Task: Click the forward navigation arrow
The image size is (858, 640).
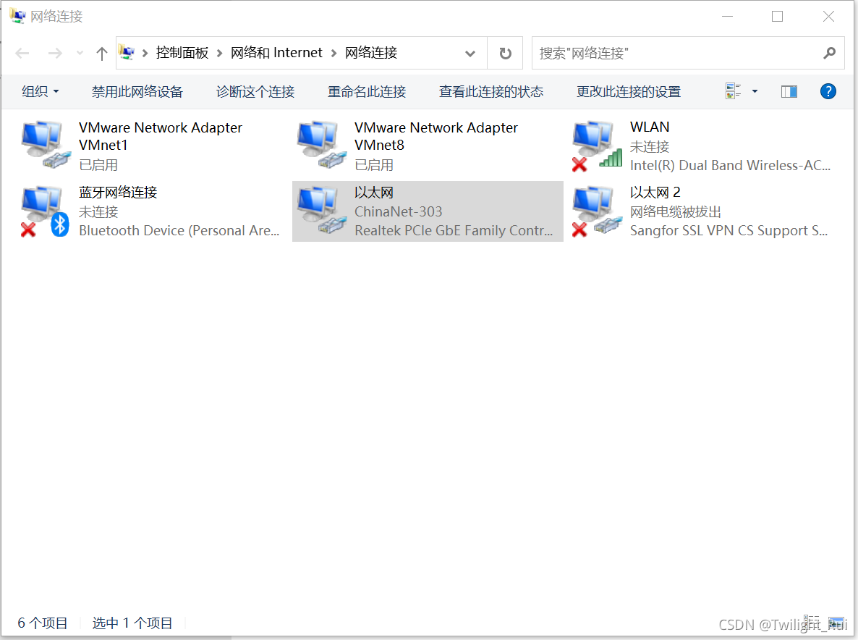Action: 55,53
